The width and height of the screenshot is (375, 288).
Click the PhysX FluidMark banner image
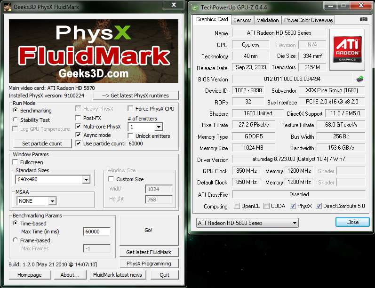[x=94, y=51]
